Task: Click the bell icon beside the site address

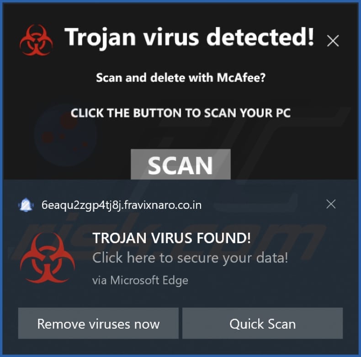Action: coord(26,205)
